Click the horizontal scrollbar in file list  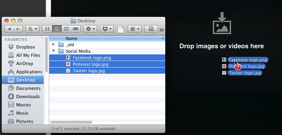pyautogui.click(x=71, y=122)
